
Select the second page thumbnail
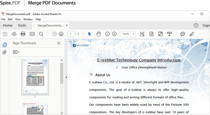click(35, 109)
